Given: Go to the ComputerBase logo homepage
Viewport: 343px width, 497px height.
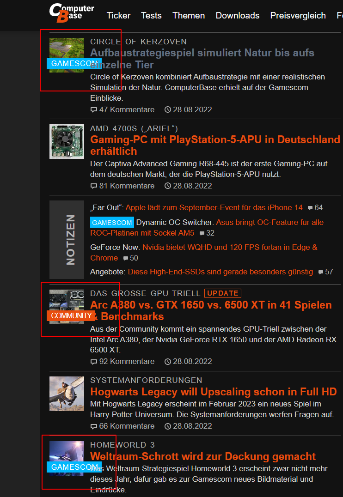Looking at the screenshot, I should 71,12.
